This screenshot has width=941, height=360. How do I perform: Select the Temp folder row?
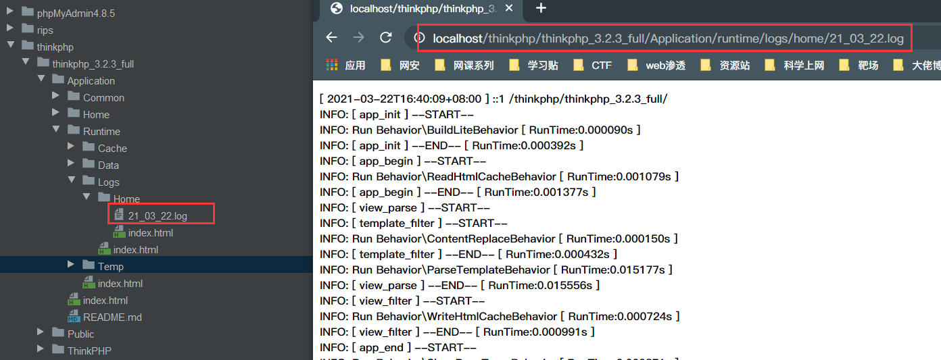point(156,265)
